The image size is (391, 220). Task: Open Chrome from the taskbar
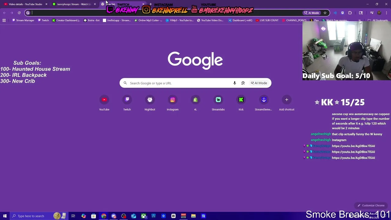click(104, 216)
